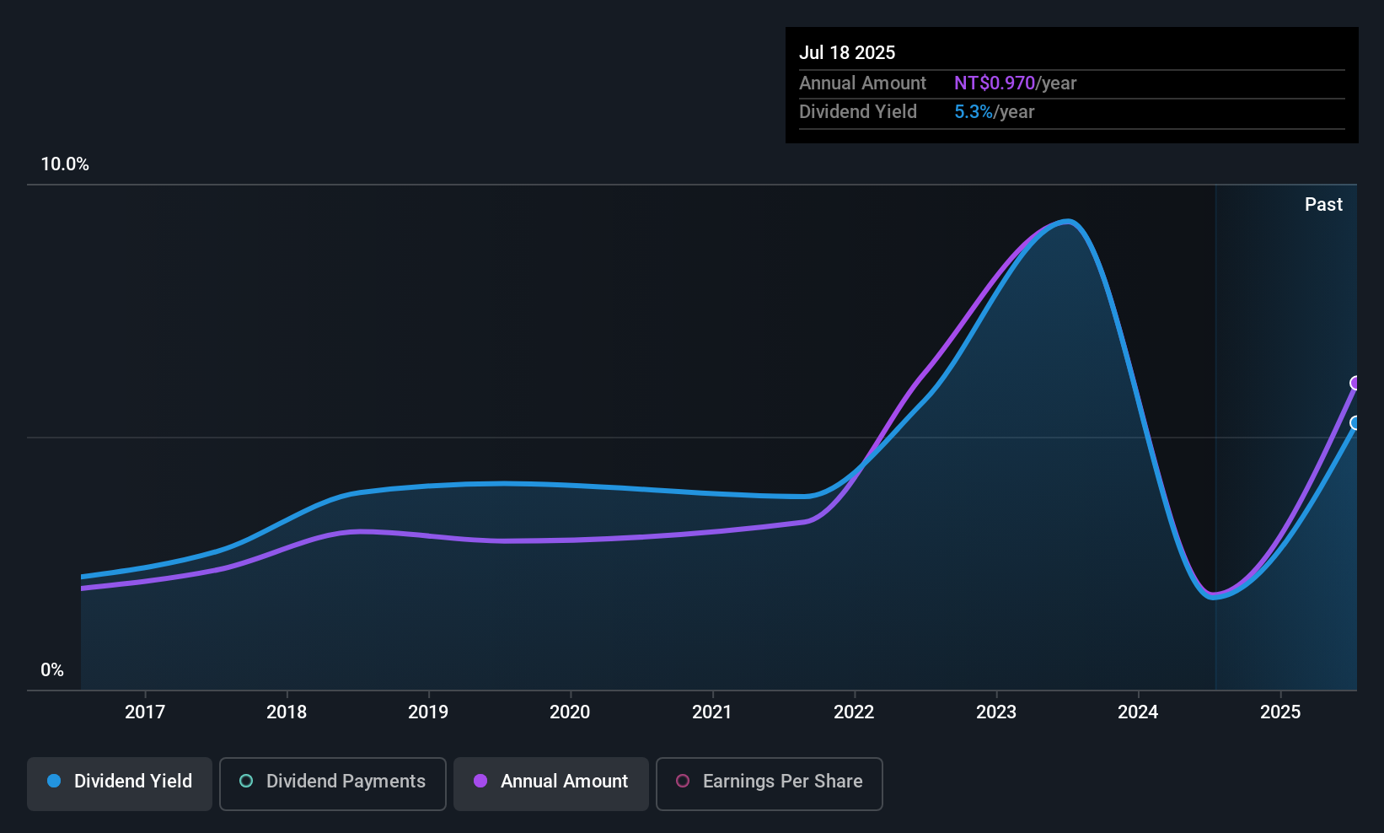Select the 2023 axis label

pyautogui.click(x=995, y=712)
